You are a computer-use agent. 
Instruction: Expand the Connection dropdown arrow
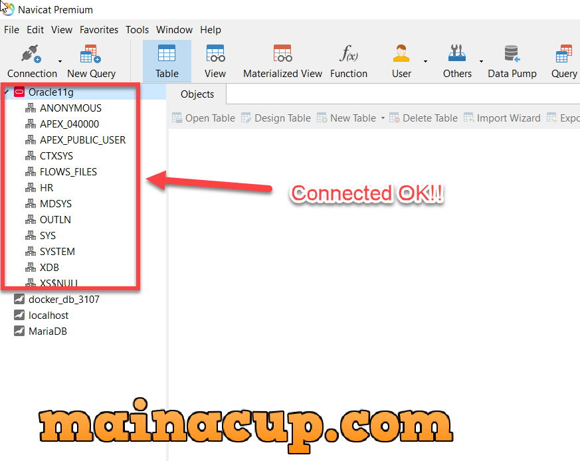tap(60, 61)
